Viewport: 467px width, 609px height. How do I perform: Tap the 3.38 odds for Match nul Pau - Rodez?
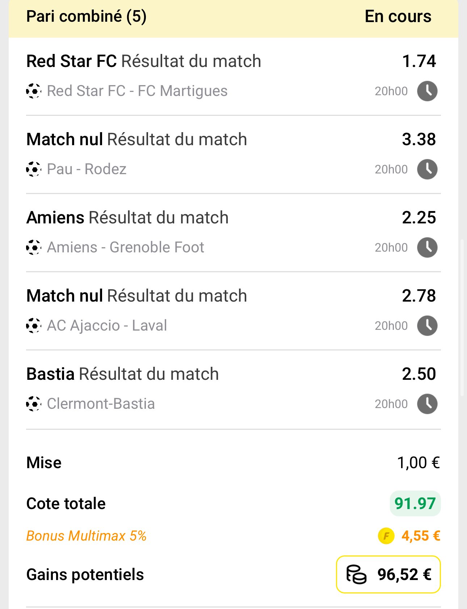[x=419, y=139]
